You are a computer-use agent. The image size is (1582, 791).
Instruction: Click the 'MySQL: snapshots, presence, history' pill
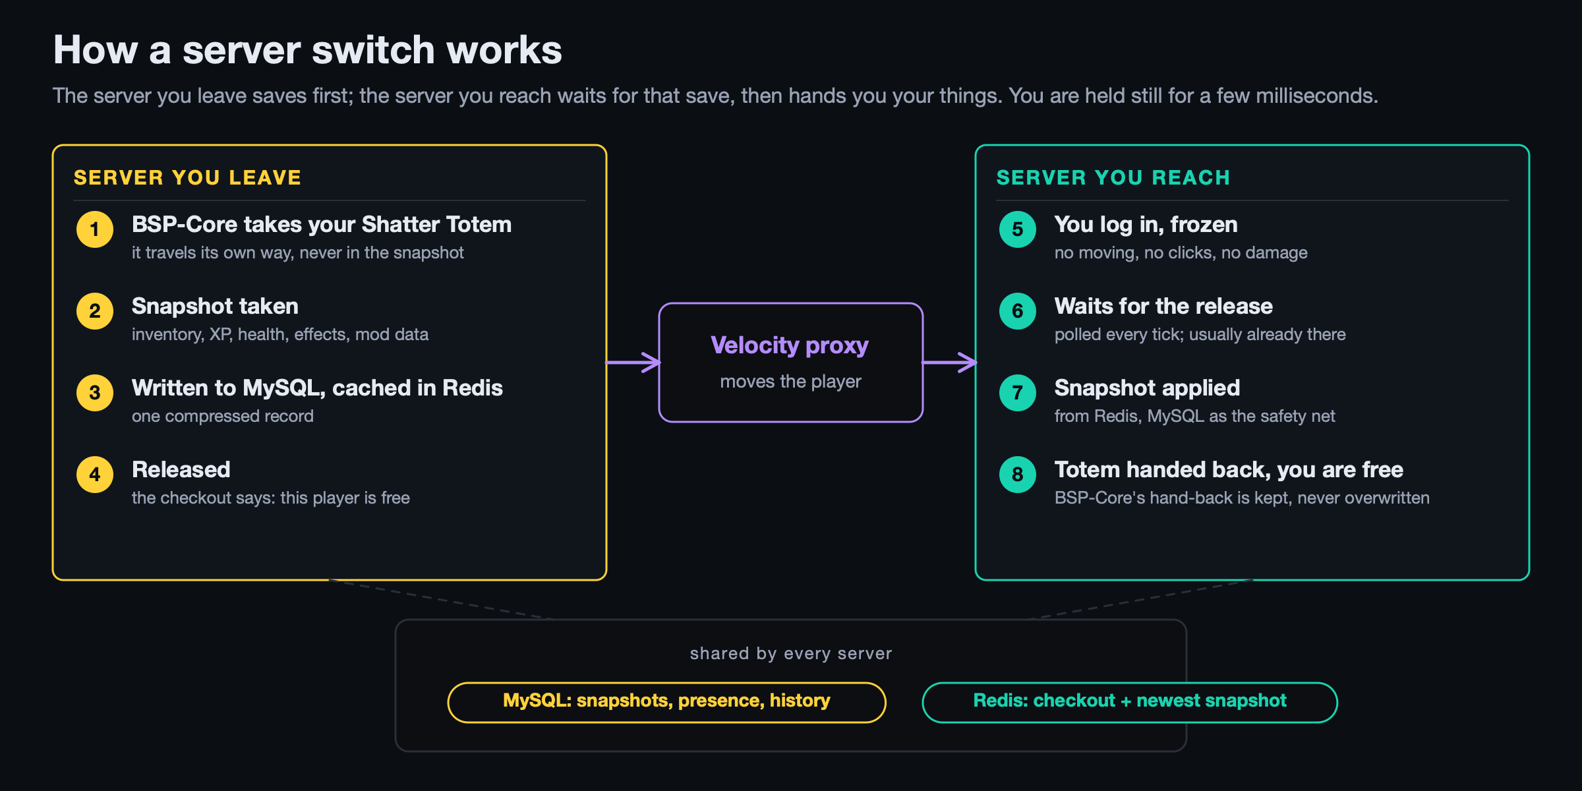(x=666, y=702)
